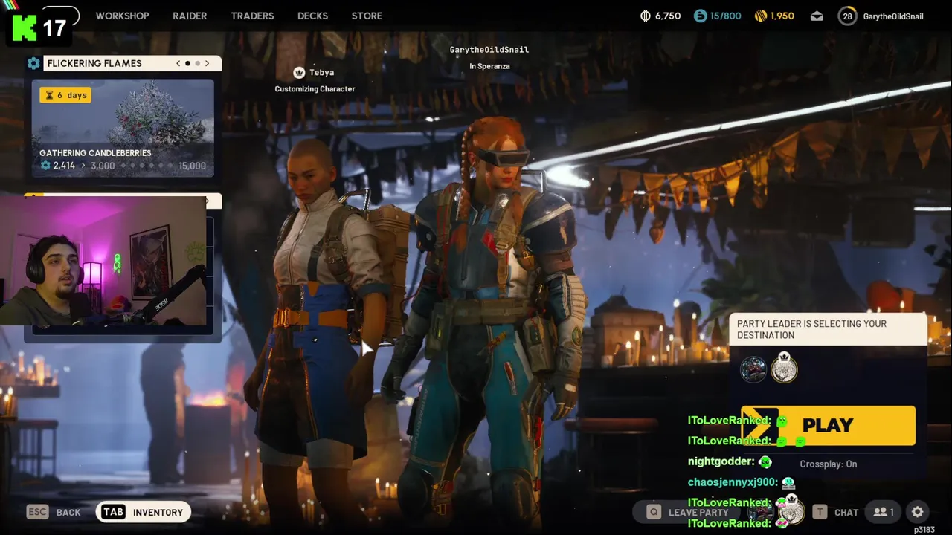Open the settings gear icon
The width and height of the screenshot is (952, 535).
coord(918,512)
